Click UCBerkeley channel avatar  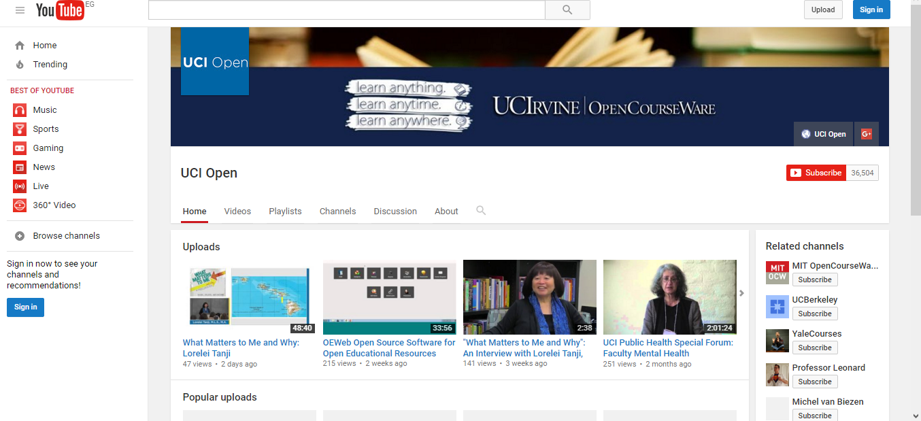(x=777, y=307)
